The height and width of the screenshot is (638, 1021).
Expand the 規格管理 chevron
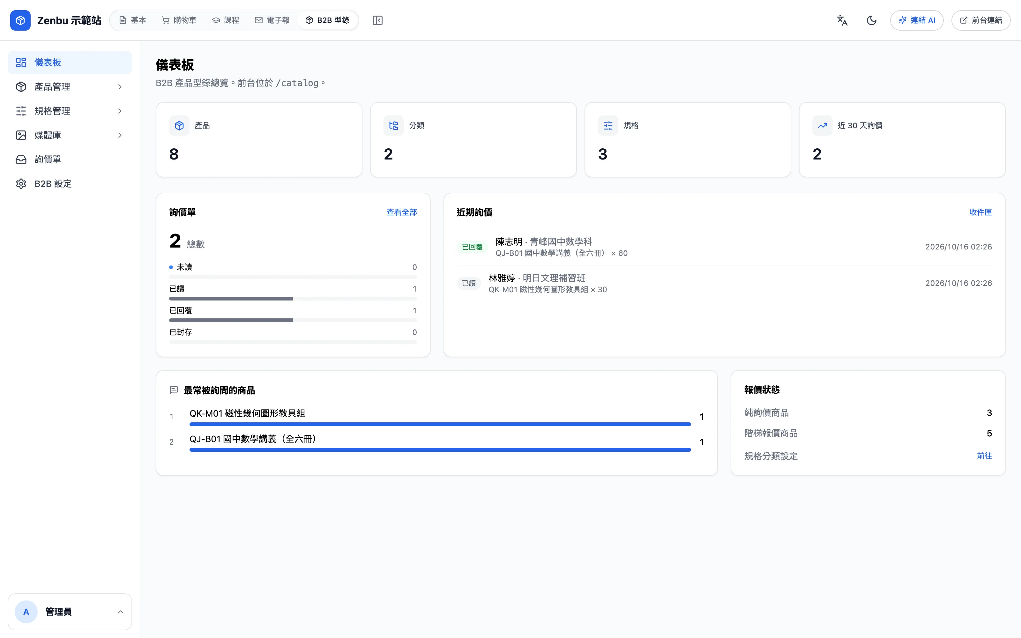click(x=120, y=111)
